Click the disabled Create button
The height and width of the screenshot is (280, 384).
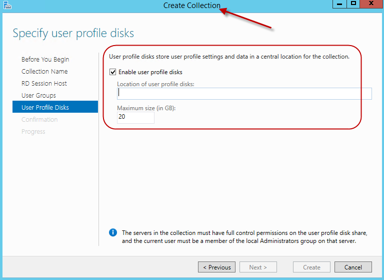[311, 267]
